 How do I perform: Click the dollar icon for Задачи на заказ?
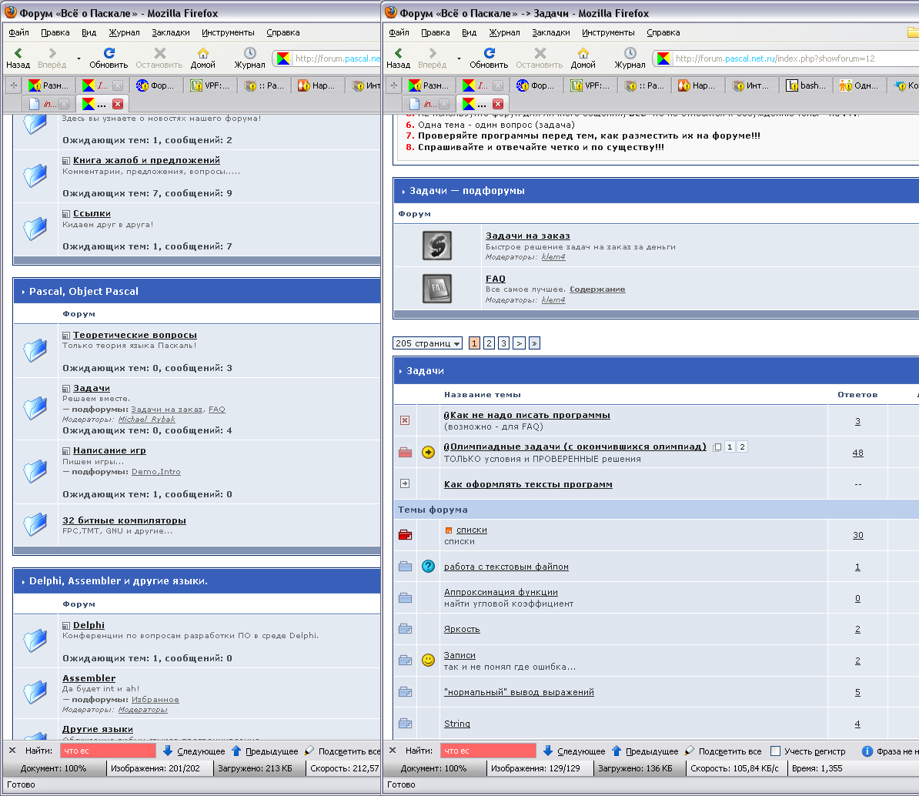click(x=437, y=246)
